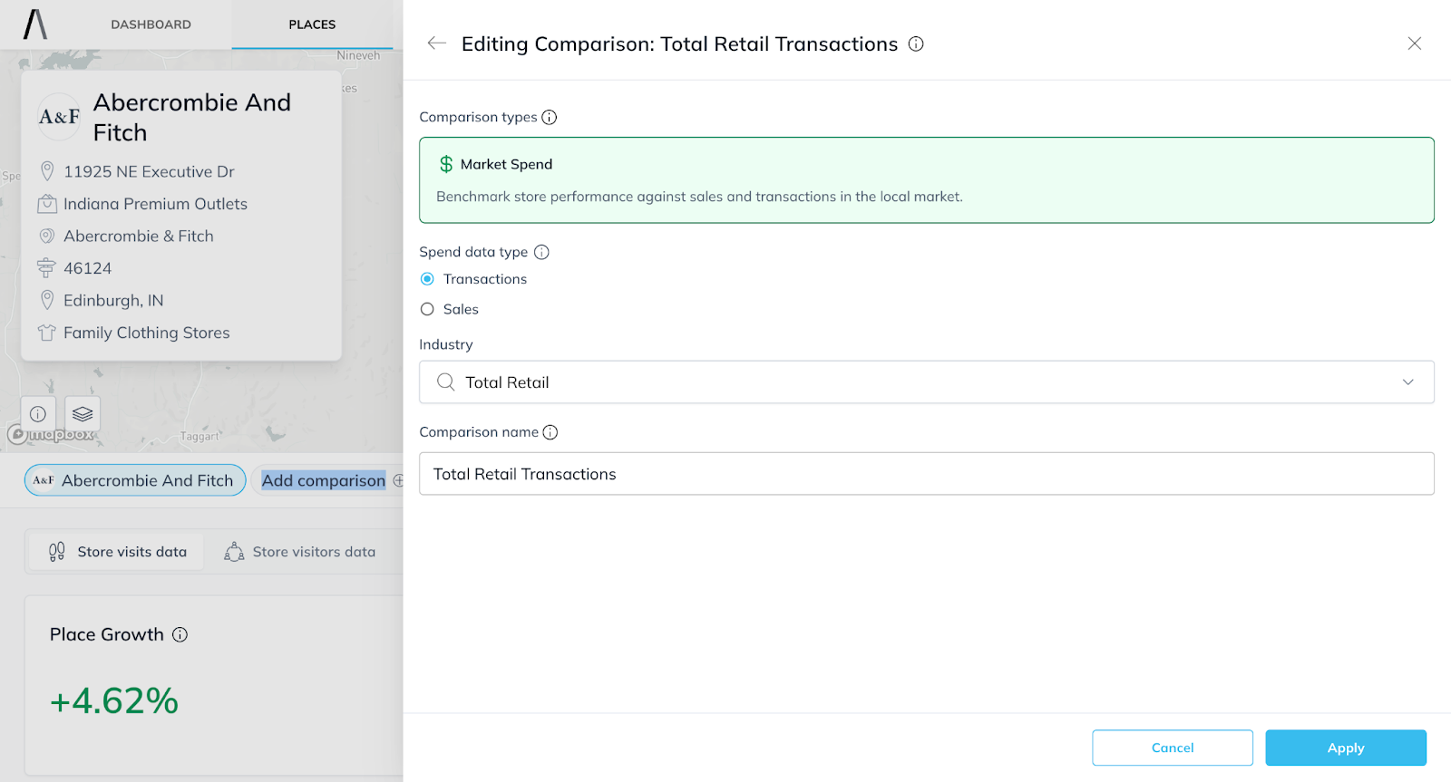
Task: Click the search icon in Industry field
Action: coord(445,382)
